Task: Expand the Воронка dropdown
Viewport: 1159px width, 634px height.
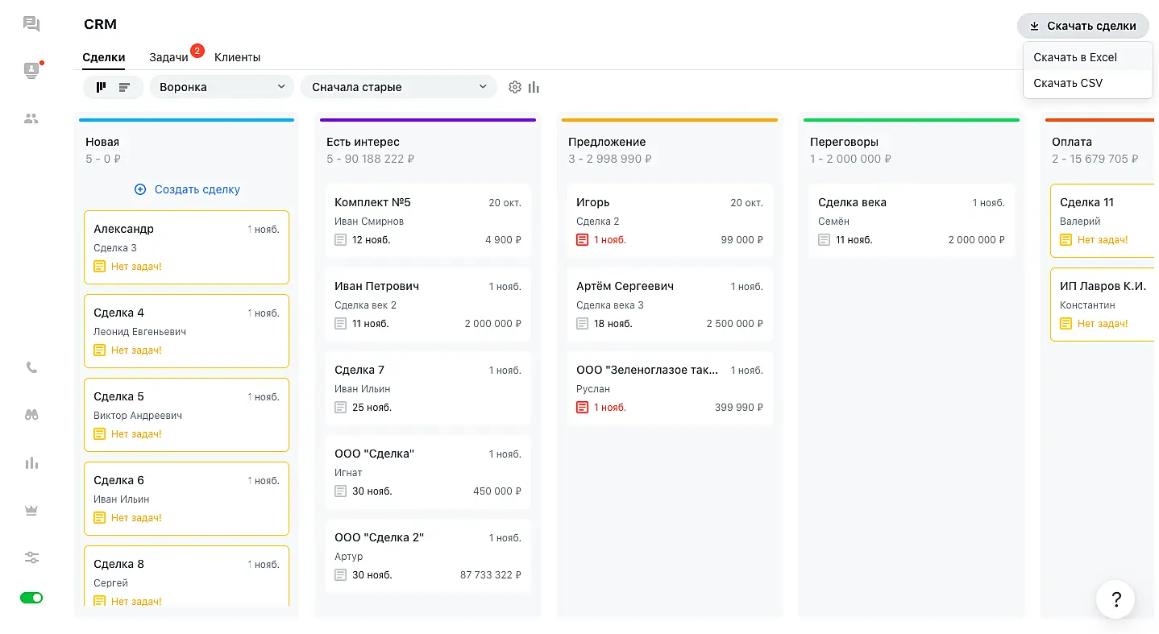Action: tap(222, 87)
